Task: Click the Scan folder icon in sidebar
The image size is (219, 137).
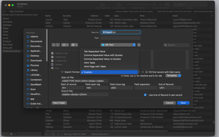Action: click(x=28, y=89)
